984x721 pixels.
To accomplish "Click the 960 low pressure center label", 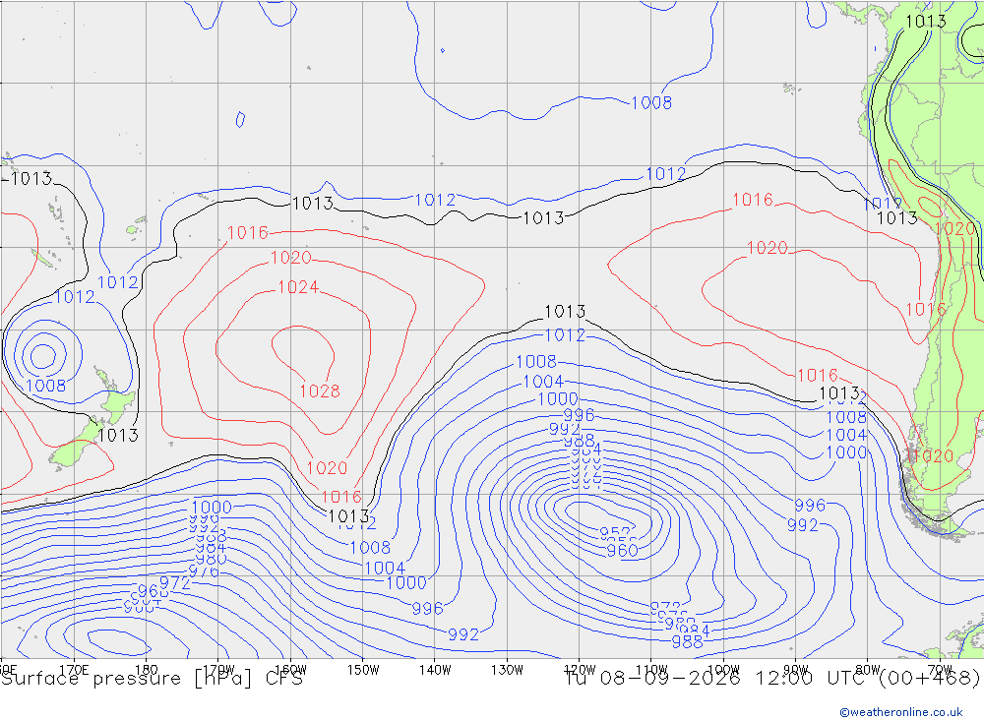I will (622, 550).
